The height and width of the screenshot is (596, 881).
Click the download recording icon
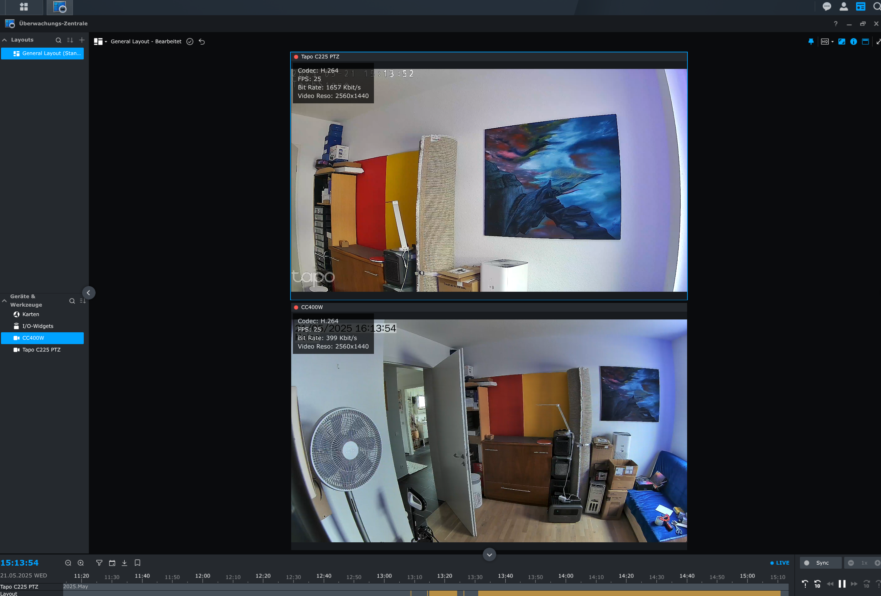tap(124, 563)
